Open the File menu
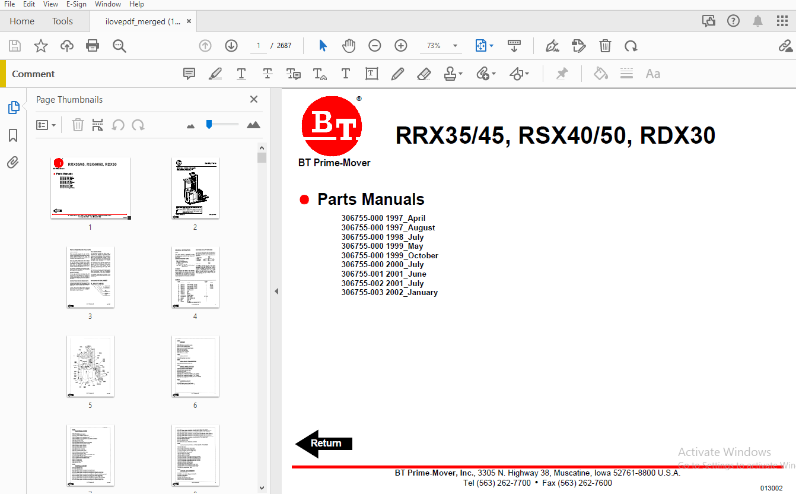796x494 pixels. click(x=10, y=4)
